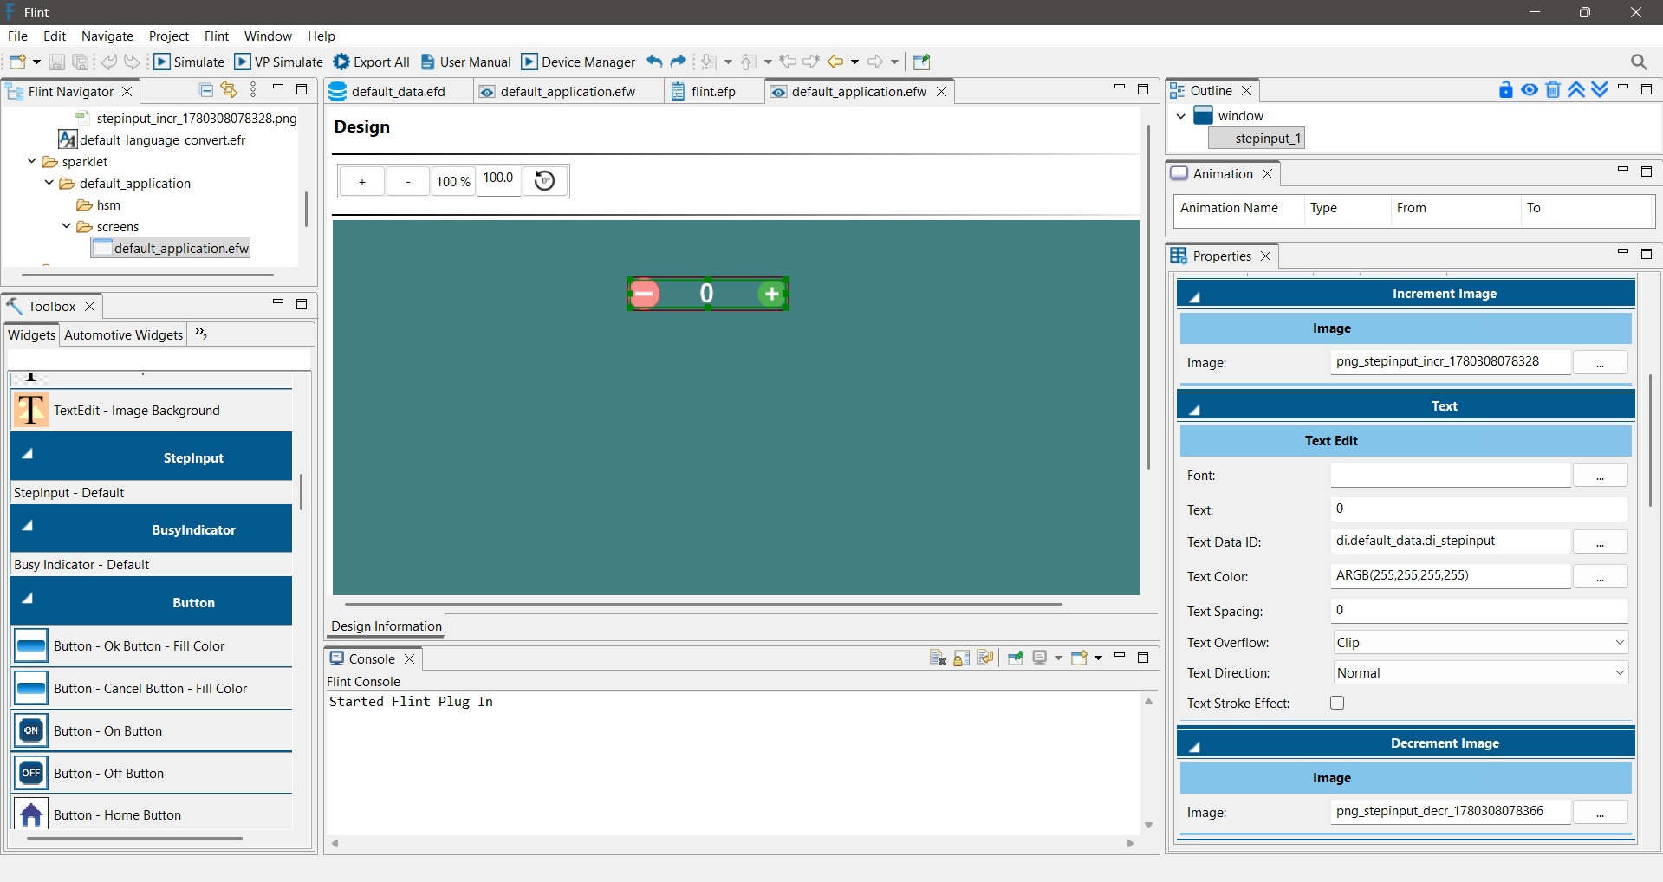The image size is (1663, 882).
Task: Open the Help menu
Action: pyautogui.click(x=322, y=36)
